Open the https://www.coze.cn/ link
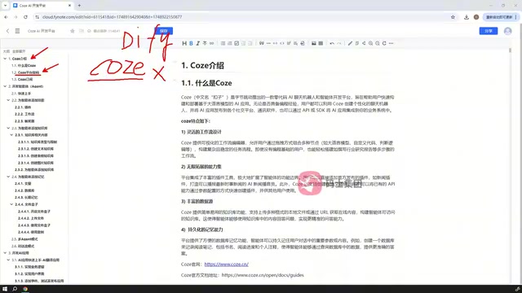The width and height of the screenshot is (522, 293). coord(227,265)
